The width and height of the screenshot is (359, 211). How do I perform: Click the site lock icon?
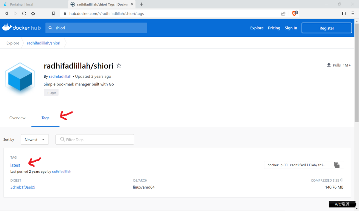65,13
